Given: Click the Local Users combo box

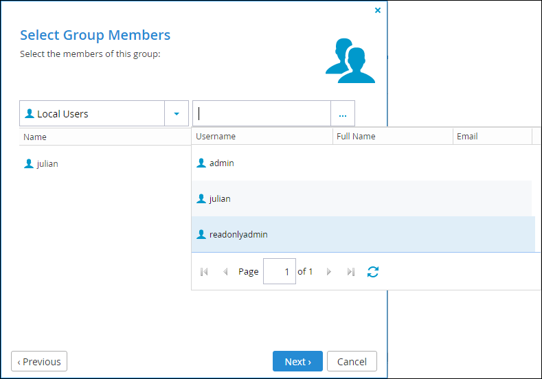Looking at the screenshot, I should coord(104,114).
